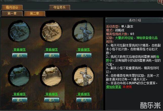Click 进入 under the top-right sword dungeon
Image resolution: width=163 pixels, height=111 pixels.
pos(84,55)
